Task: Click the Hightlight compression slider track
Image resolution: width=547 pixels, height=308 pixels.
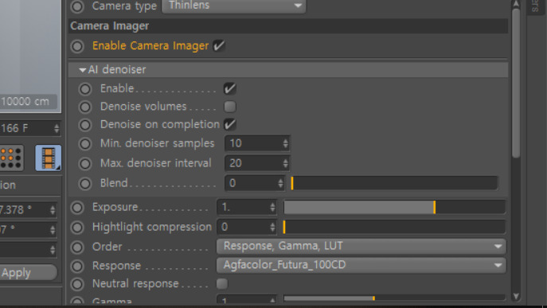Action: pos(395,227)
